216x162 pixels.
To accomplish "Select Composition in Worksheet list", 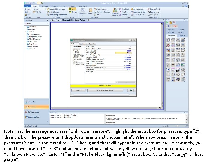I will 77,52.
